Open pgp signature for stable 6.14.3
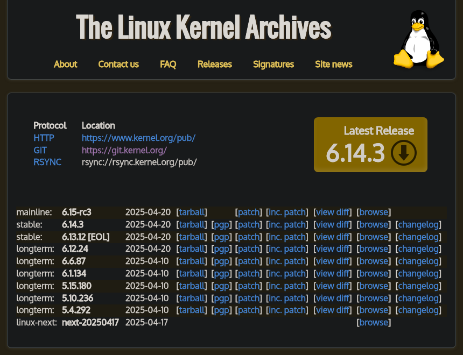This screenshot has height=355, width=463. 221,225
